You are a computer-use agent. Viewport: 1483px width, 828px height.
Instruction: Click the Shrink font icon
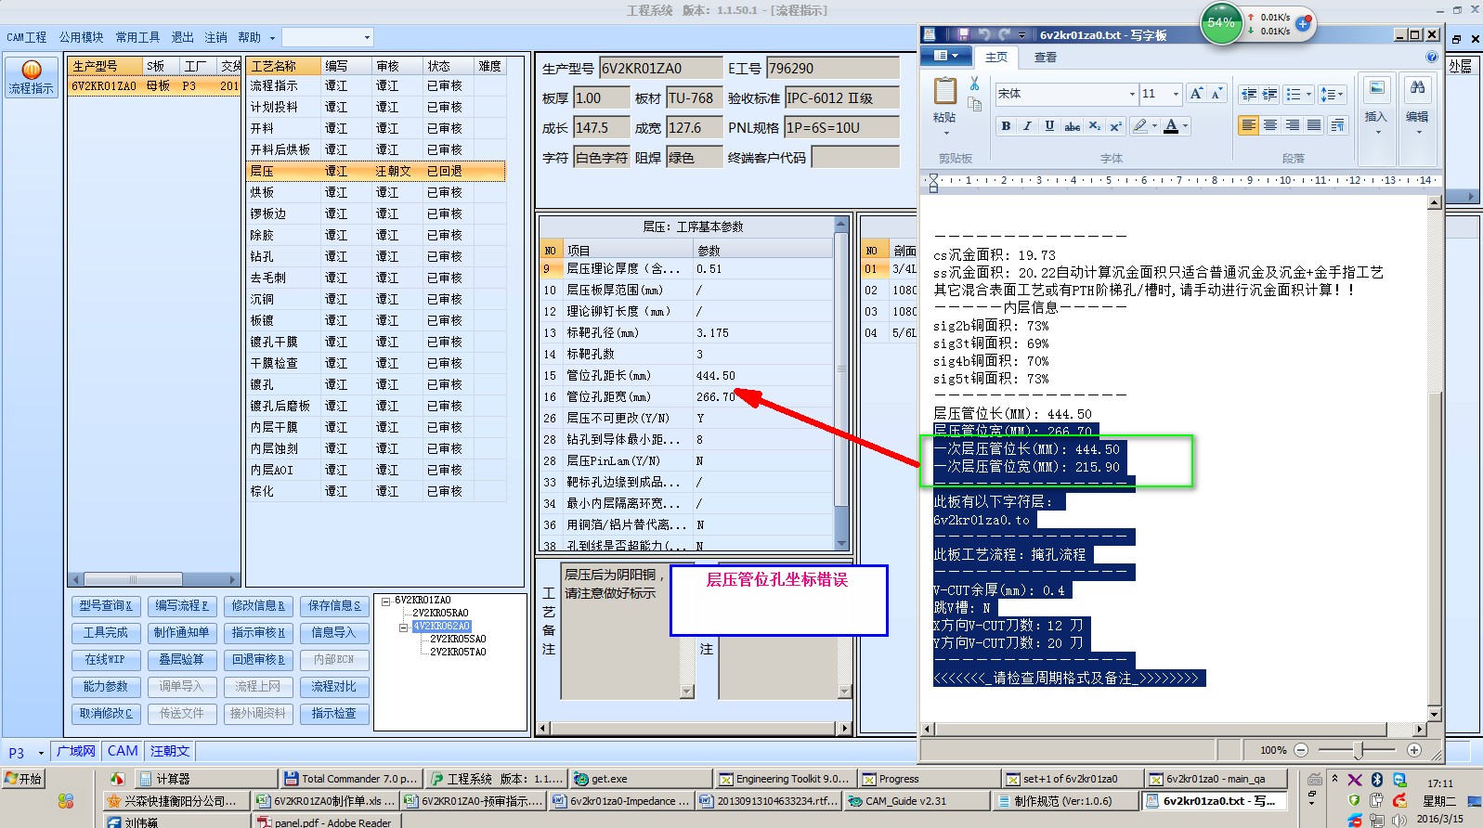point(1216,94)
